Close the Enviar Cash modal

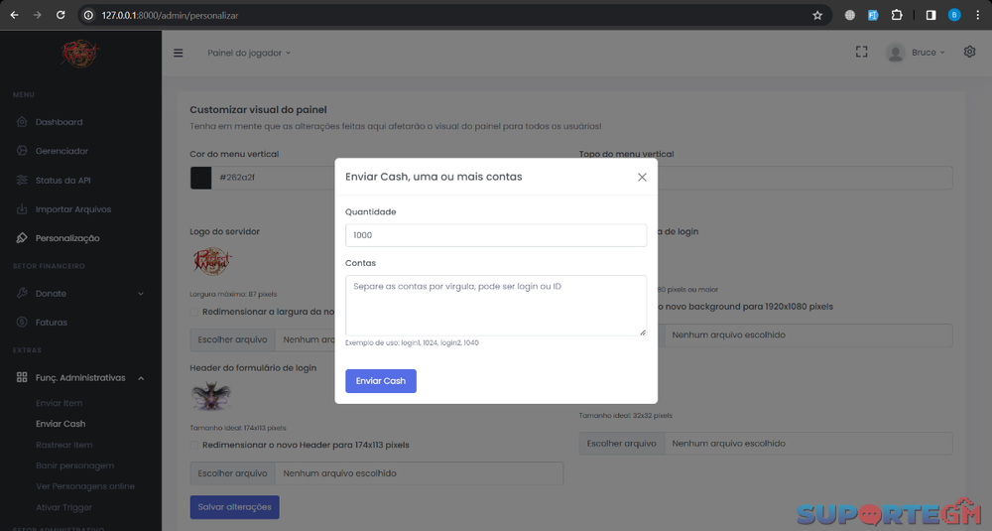click(x=642, y=177)
